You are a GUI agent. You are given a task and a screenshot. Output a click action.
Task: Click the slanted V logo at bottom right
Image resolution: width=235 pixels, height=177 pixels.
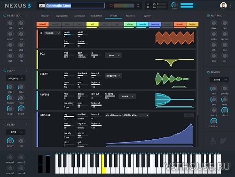tap(223, 140)
